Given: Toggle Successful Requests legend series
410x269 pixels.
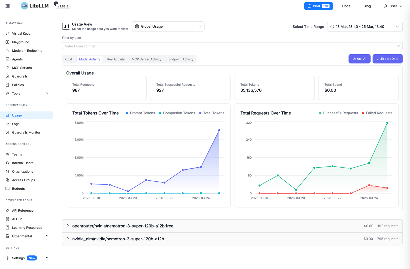Looking at the screenshot, I should pos(338,113).
